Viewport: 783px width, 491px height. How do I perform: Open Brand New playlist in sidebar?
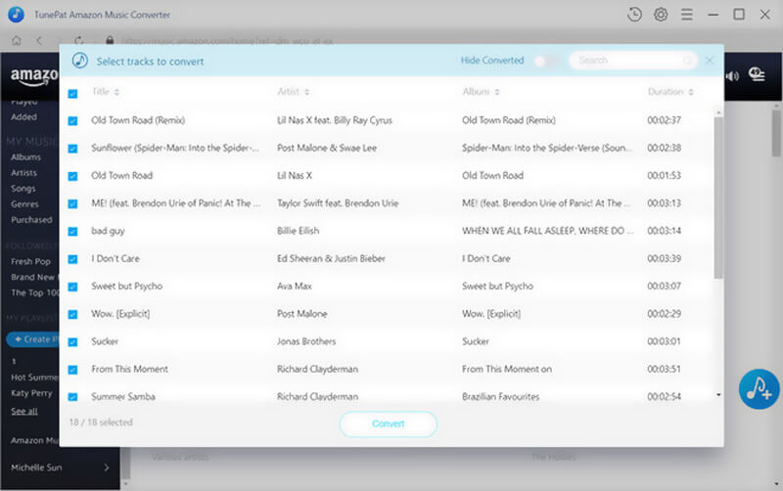pyautogui.click(x=34, y=277)
